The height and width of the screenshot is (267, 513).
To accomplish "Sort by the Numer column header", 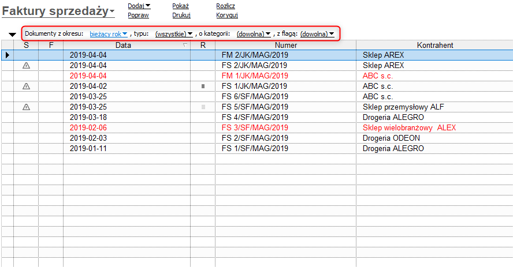I will point(285,45).
